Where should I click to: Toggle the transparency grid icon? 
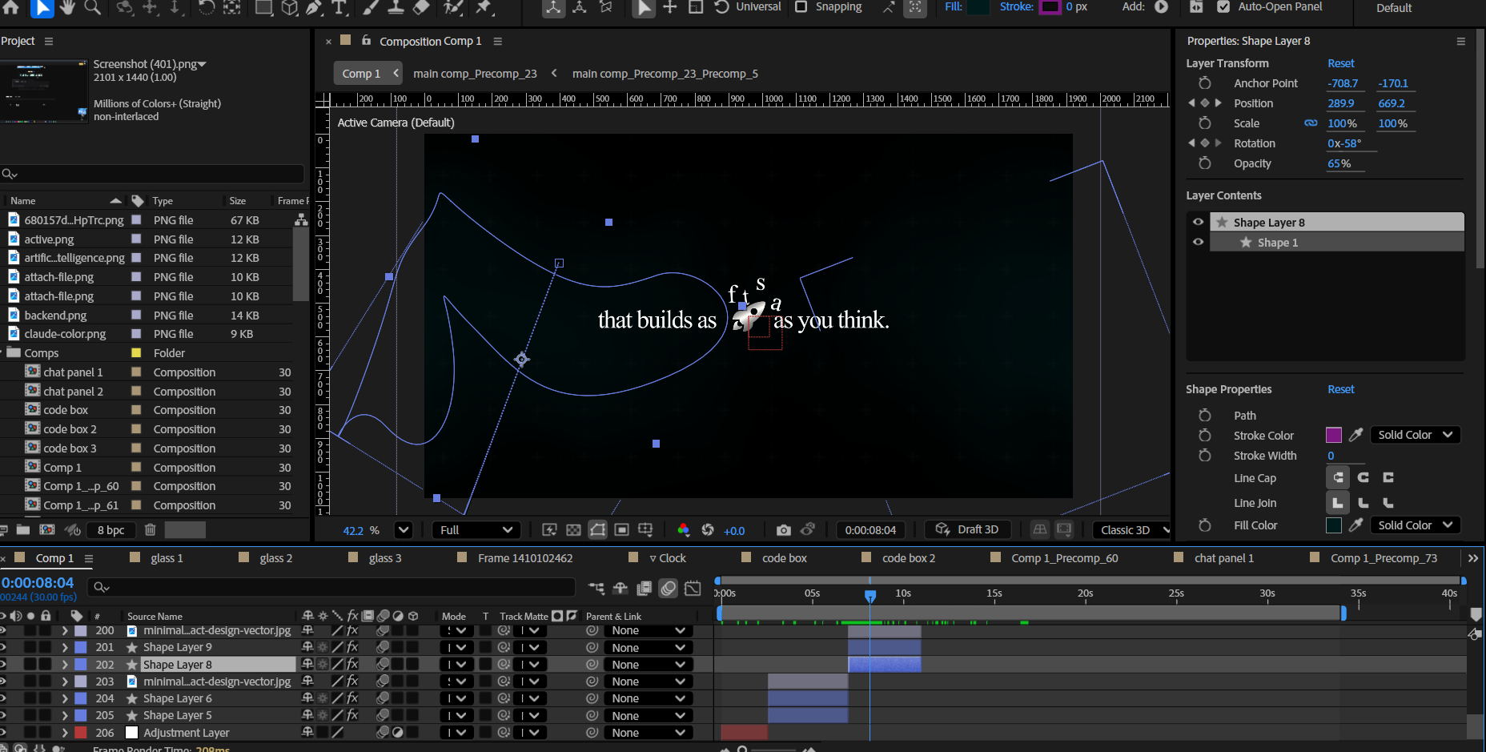click(573, 530)
